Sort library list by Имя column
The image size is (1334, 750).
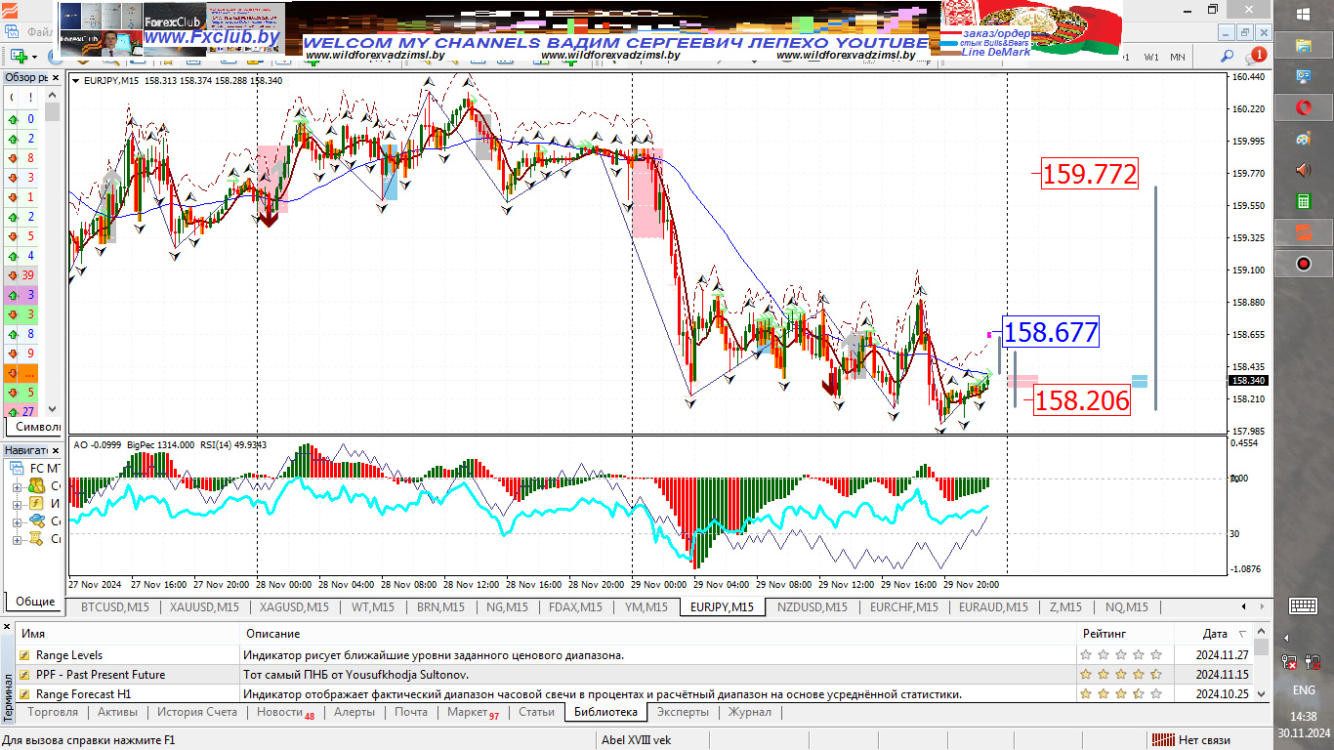(127, 634)
